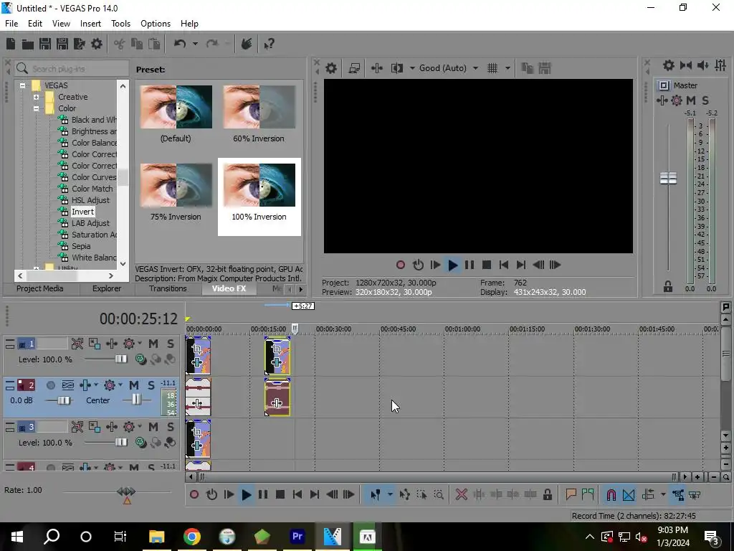Click the What's This help icon
This screenshot has width=734, height=551.
270,44
